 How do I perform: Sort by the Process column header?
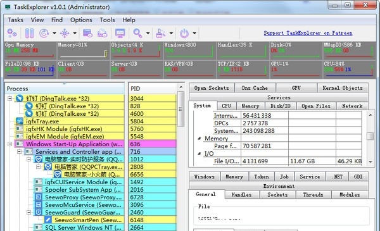point(65,89)
